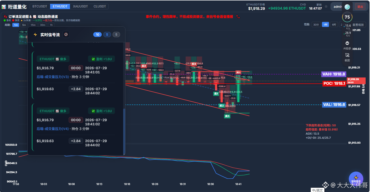Choose the 1m period button
The image size is (370, 192).
16,25
